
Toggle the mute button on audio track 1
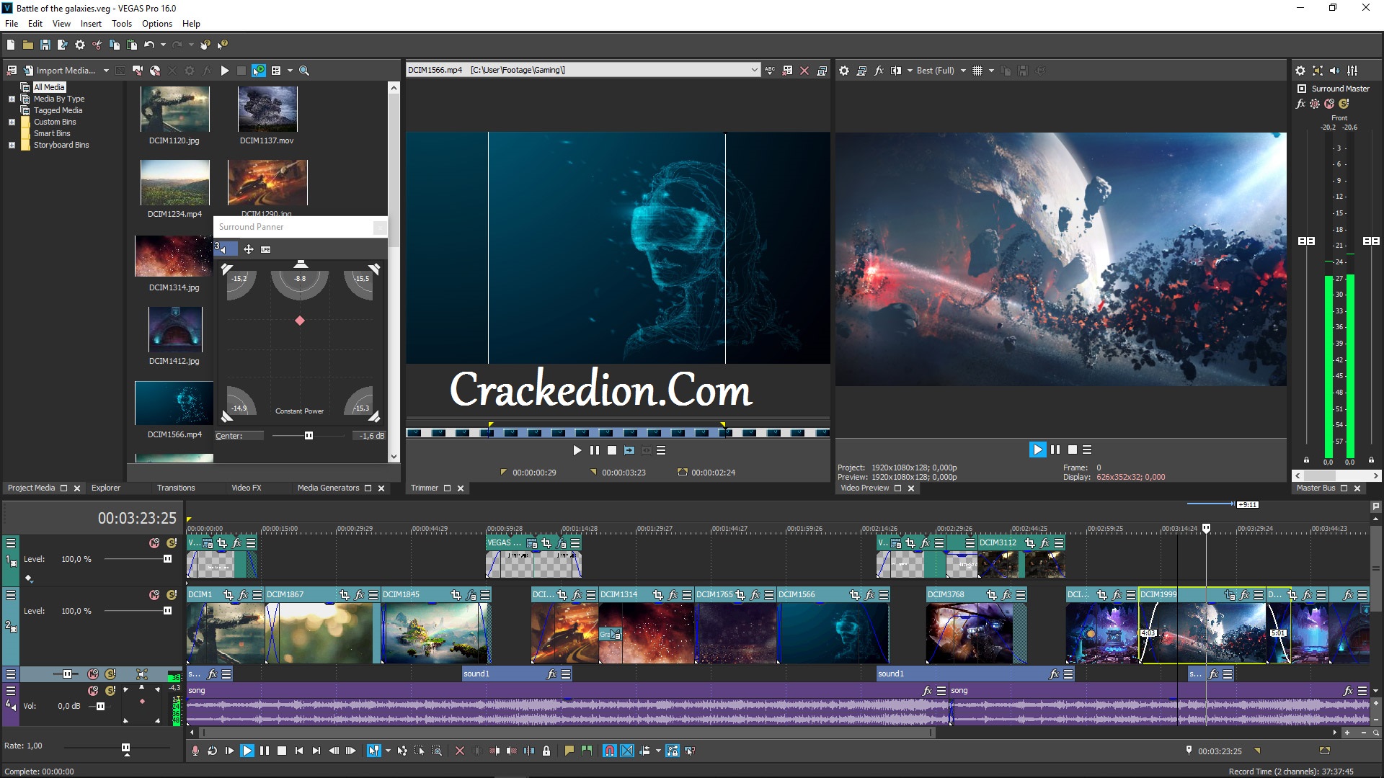pyautogui.click(x=92, y=674)
